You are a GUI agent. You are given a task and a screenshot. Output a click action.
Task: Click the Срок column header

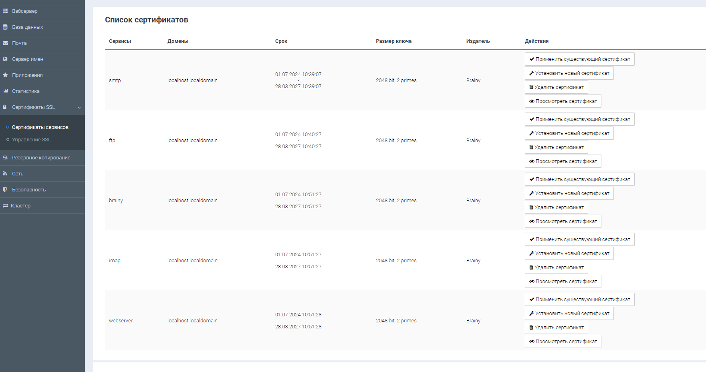pos(281,41)
